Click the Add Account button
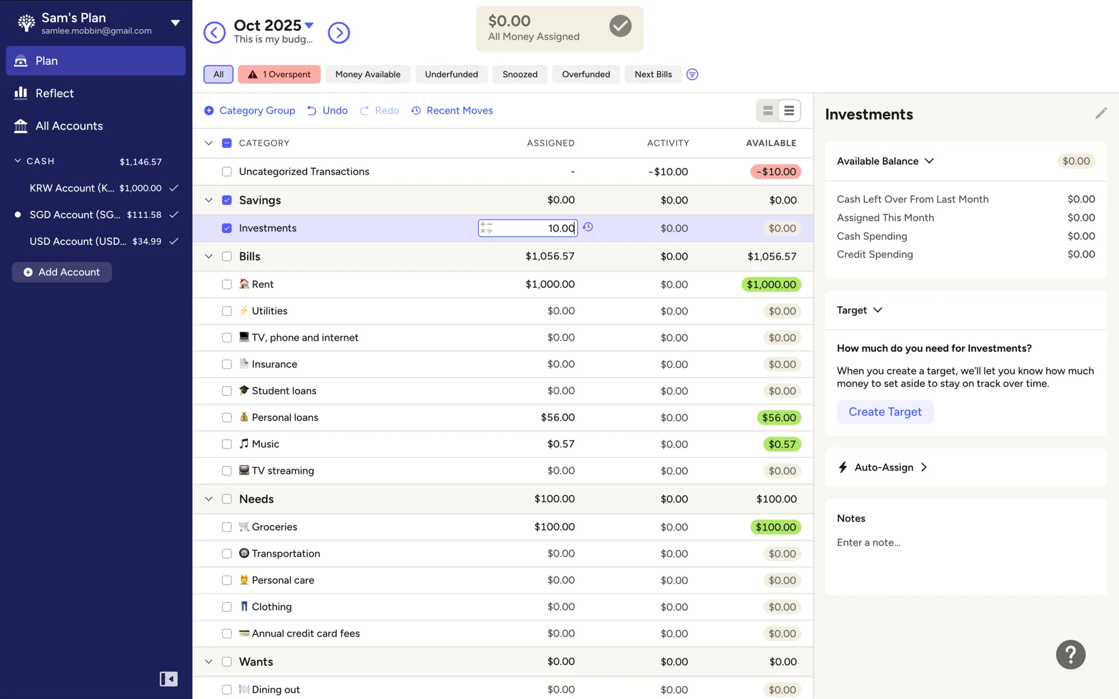The height and width of the screenshot is (699, 1119). coord(62,272)
